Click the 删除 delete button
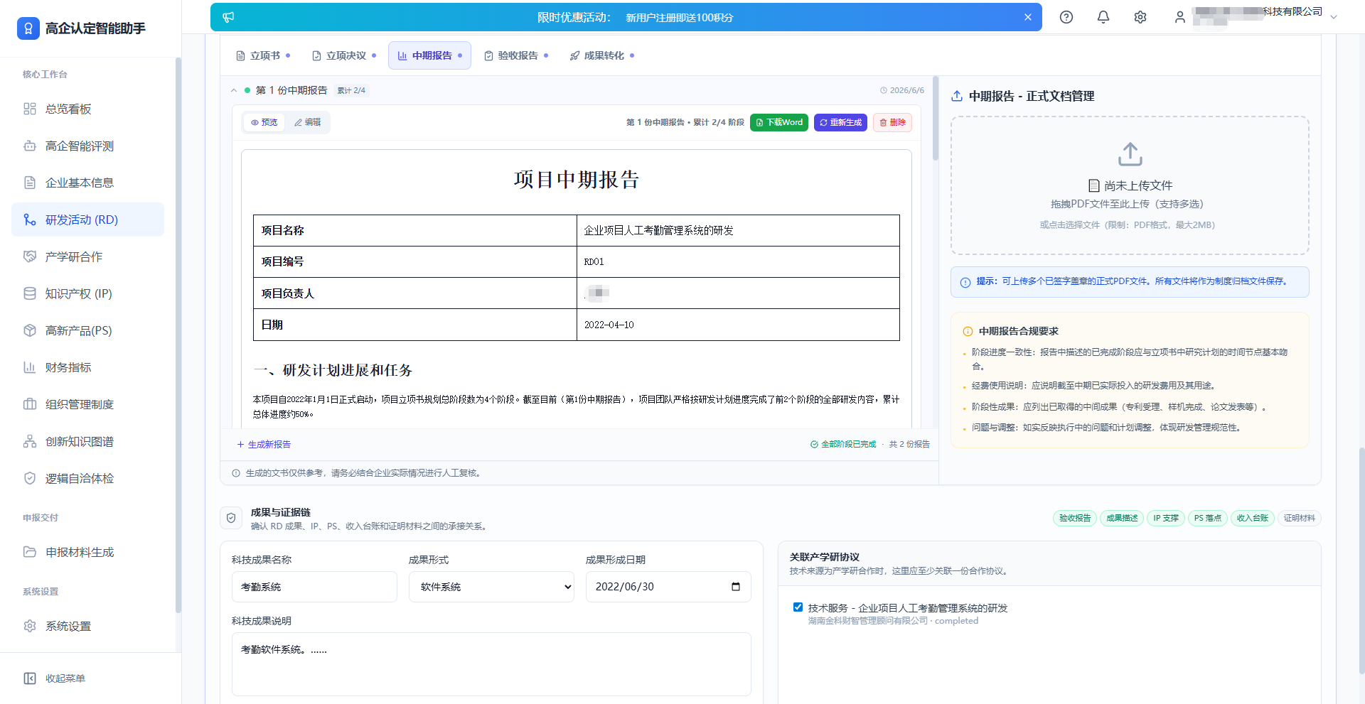This screenshot has height=704, width=1365. pos(892,122)
